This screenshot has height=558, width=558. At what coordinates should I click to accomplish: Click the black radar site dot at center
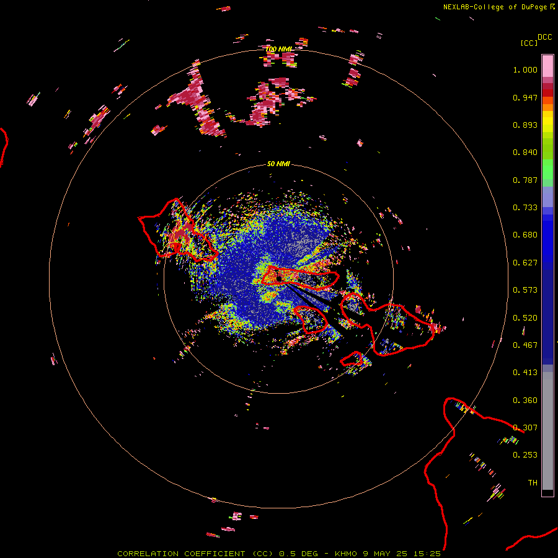coord(279,278)
